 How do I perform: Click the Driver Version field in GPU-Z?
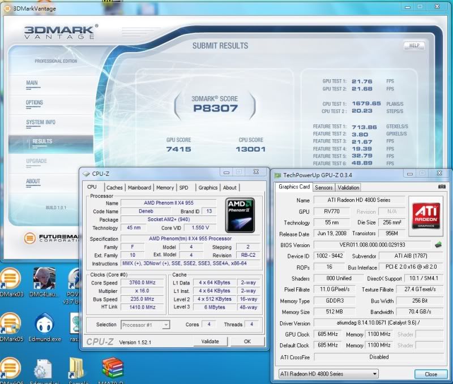tap(378, 323)
